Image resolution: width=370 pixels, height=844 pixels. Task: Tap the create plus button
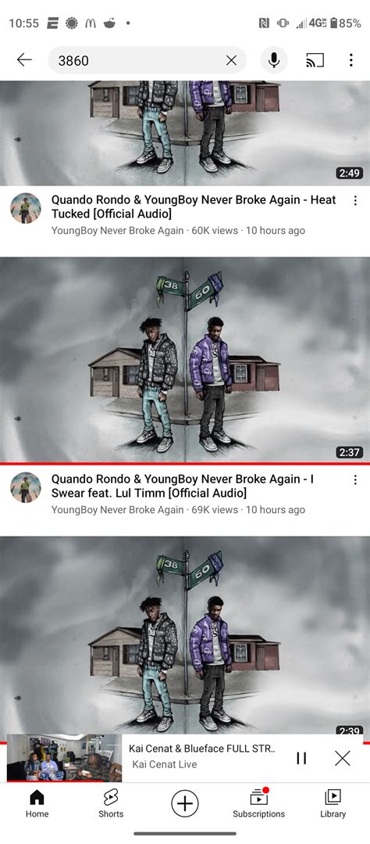185,803
